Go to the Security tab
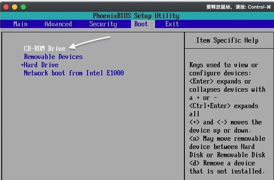The height and width of the screenshot is (180, 274). click(103, 24)
